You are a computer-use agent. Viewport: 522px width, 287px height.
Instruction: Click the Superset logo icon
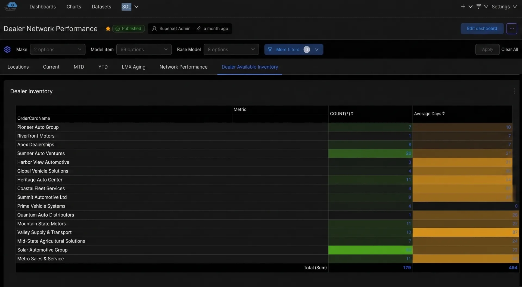point(11,6)
